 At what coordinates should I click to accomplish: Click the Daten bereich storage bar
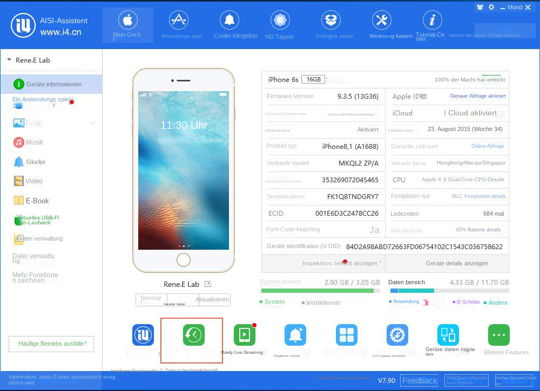pyautogui.click(x=449, y=291)
